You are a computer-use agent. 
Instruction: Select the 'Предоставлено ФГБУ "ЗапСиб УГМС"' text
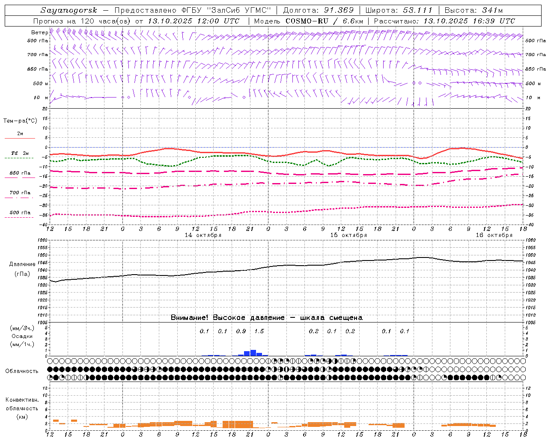tap(193, 10)
